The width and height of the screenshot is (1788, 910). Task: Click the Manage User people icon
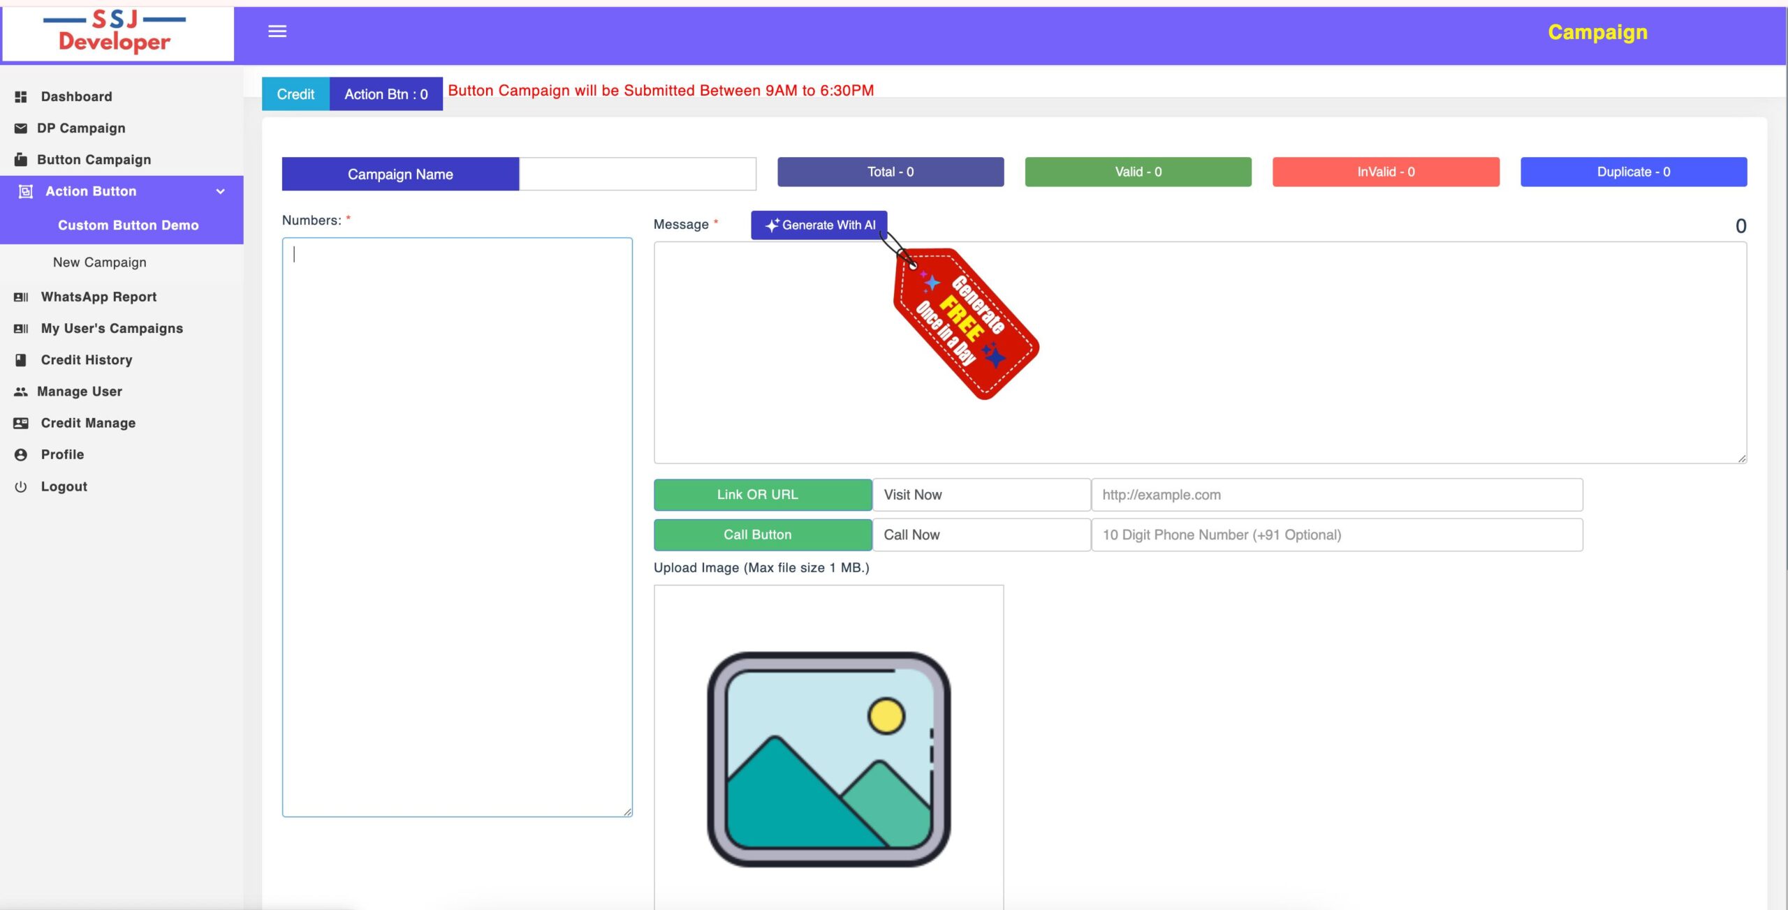(x=21, y=391)
